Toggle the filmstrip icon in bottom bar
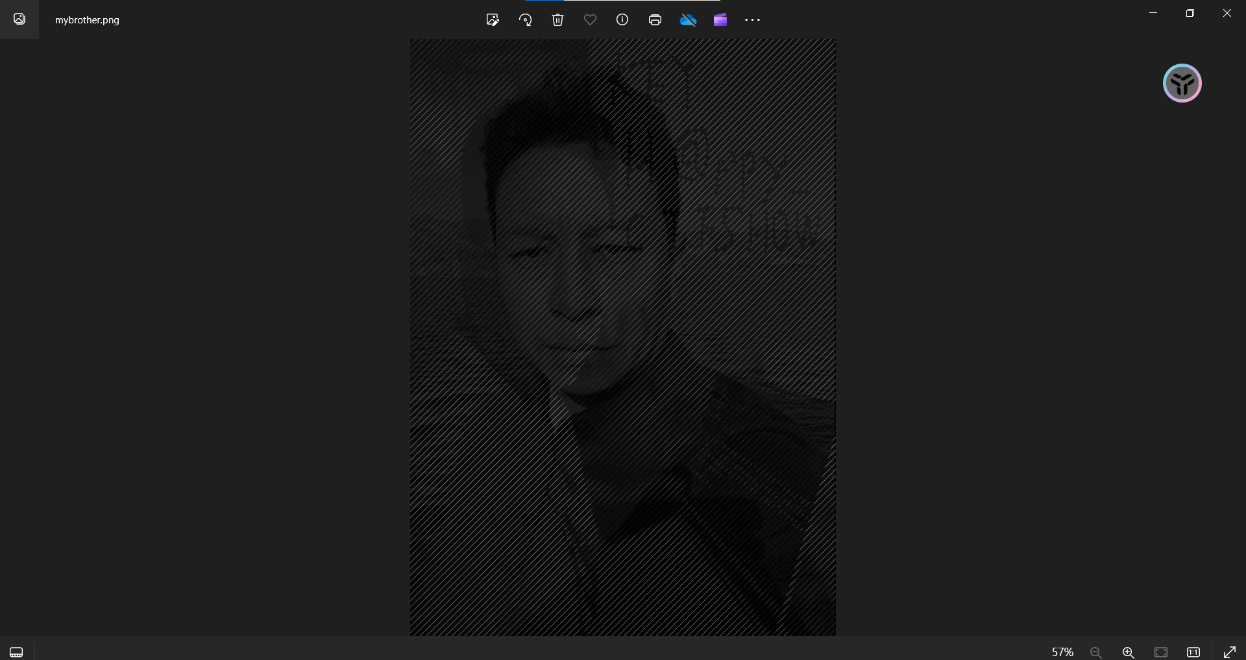This screenshot has width=1246, height=660. 16,652
